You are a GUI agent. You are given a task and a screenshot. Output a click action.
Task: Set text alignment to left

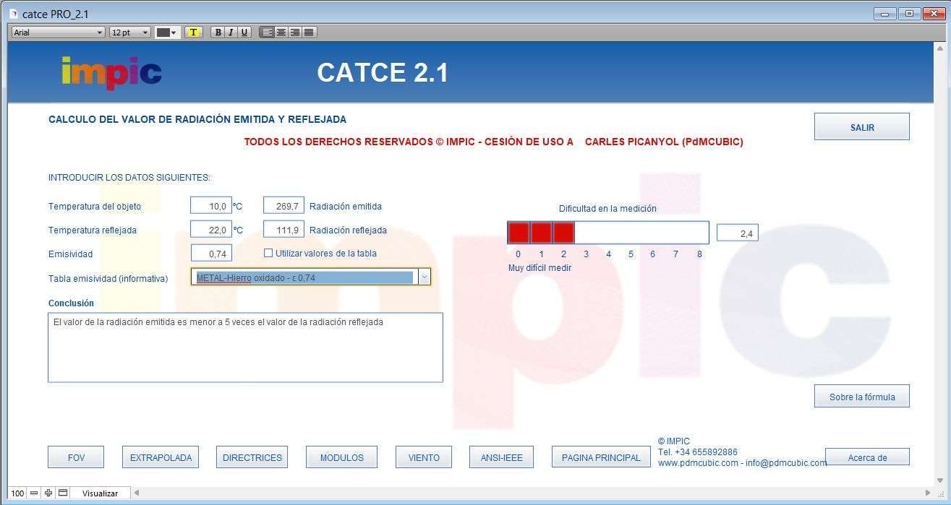point(267,32)
